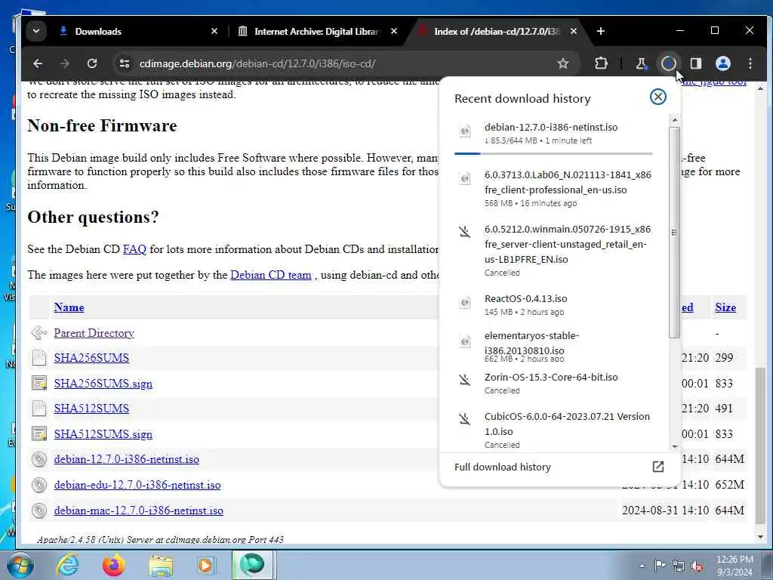Click file icon beside SHA256SUMS.sign
The height and width of the screenshot is (580, 773).
pos(39,383)
